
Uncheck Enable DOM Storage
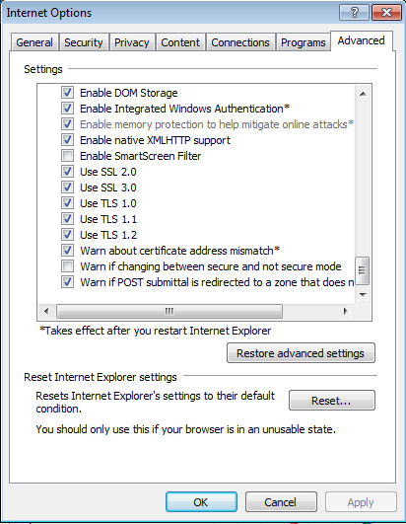[67, 93]
